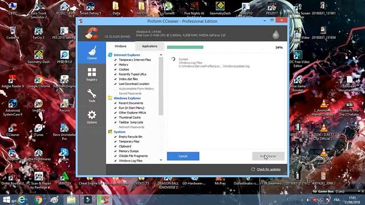Open Revo Uninstaller Pro shortcut
Image resolution: width=365 pixels, height=205 pixels.
point(64,132)
